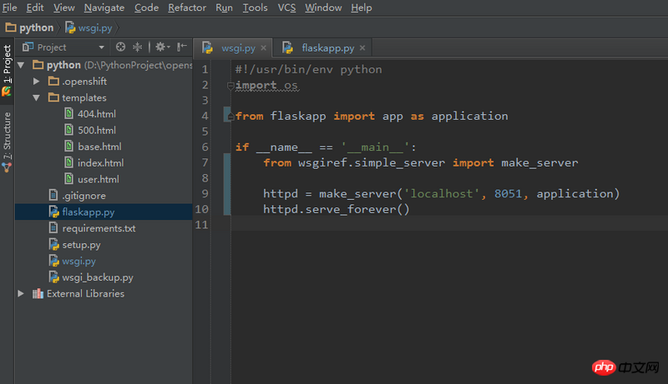Click the External Libraries icon

(x=38, y=293)
